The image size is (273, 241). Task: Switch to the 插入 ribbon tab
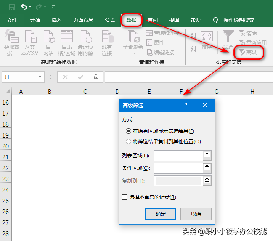(x=57, y=20)
